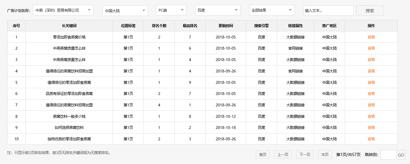Click 查看 for row 10 独特优势的零添加即食燕窝
This screenshot has width=410, height=164.
(x=371, y=139)
